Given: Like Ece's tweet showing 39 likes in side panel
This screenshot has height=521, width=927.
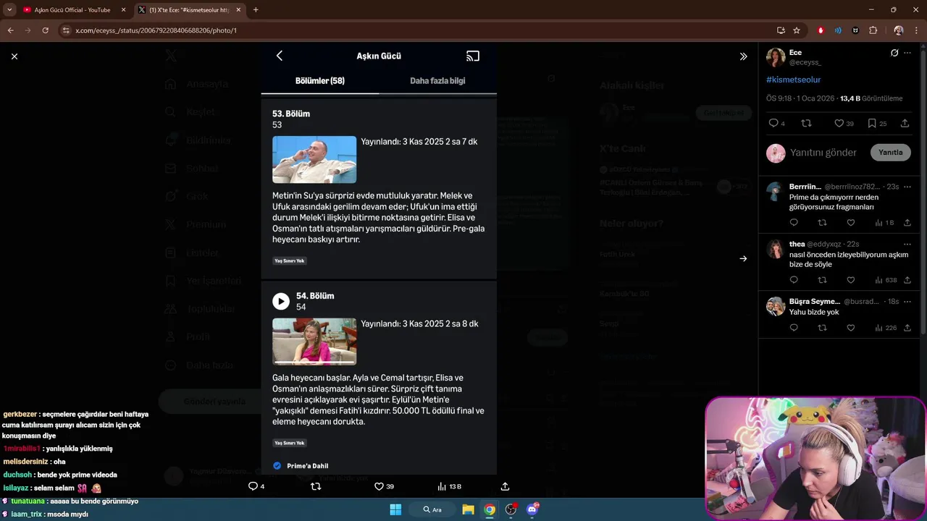Looking at the screenshot, I should coord(844,124).
